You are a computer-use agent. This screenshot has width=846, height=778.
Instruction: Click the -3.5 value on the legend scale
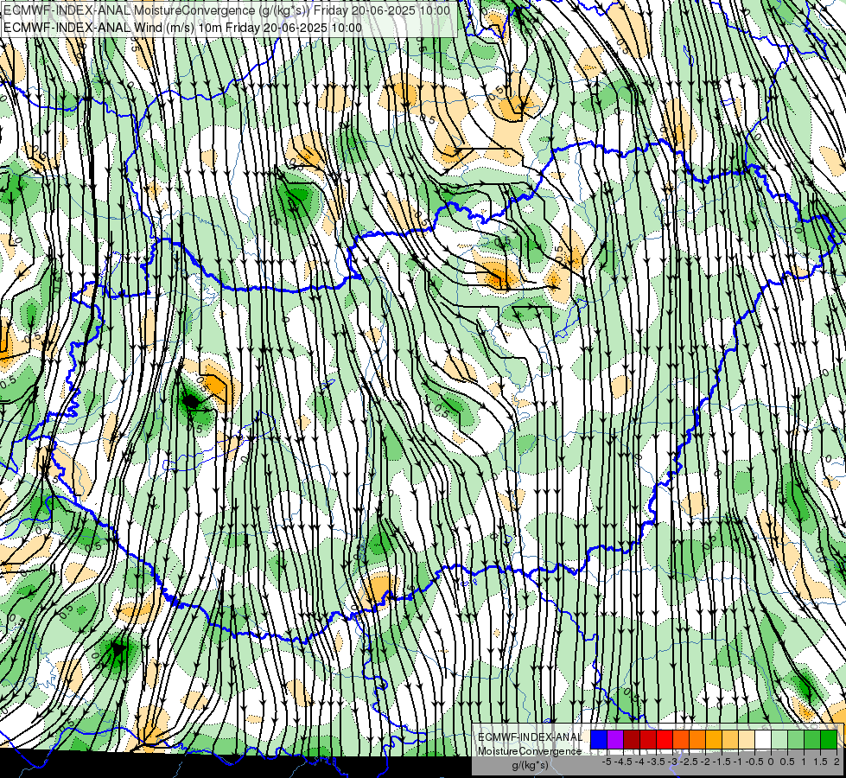pos(657,762)
